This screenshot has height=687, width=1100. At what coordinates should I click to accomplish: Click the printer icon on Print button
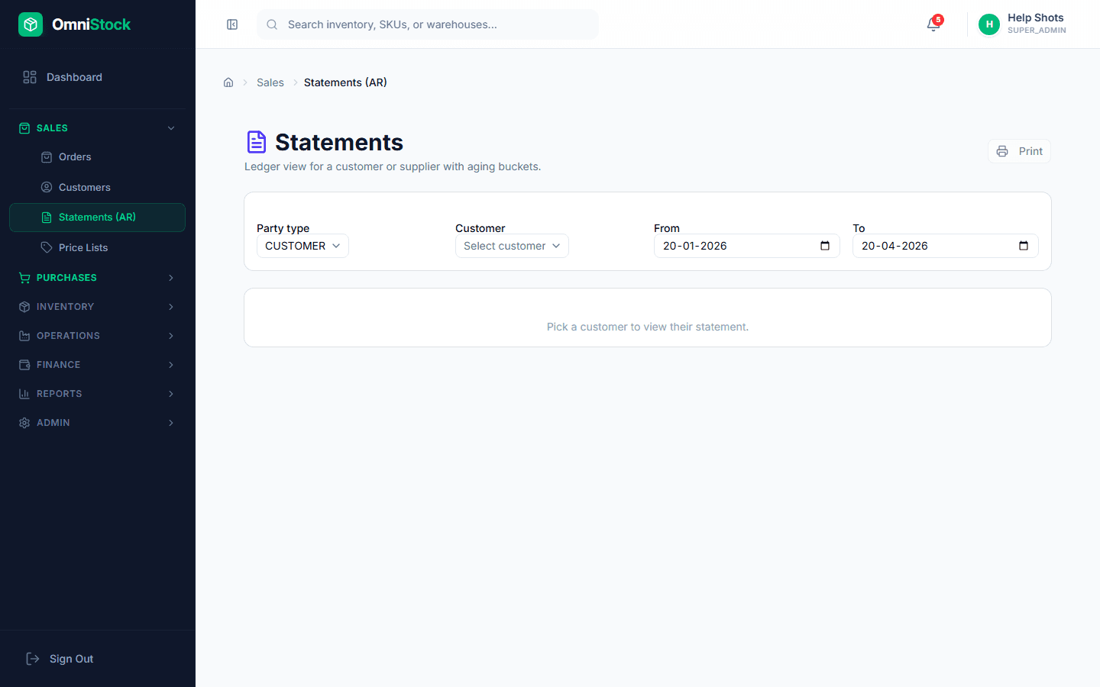pos(1002,151)
